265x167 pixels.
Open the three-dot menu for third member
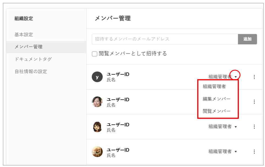click(x=254, y=127)
